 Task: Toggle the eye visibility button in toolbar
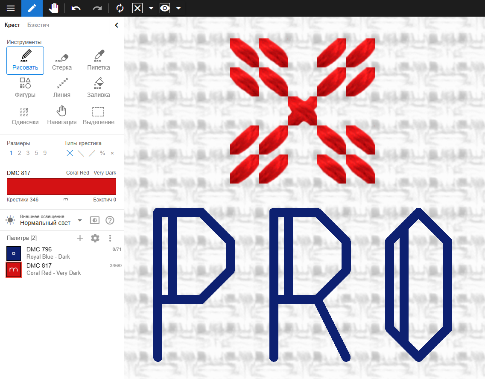coord(165,8)
